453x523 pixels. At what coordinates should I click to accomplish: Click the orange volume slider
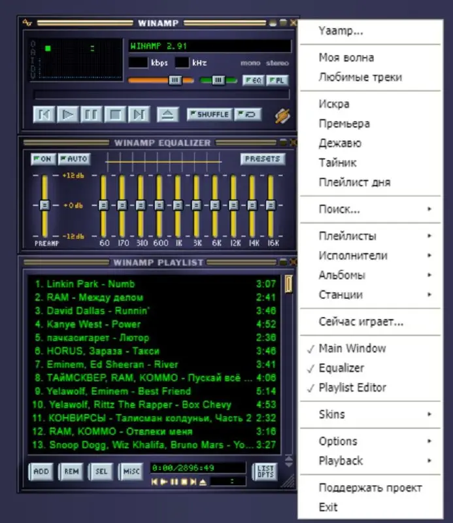161,80
